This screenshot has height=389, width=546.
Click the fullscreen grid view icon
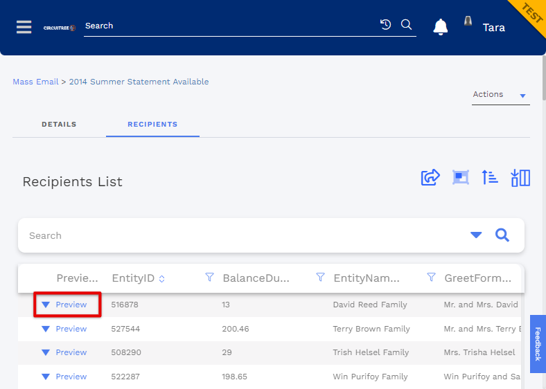(x=460, y=177)
